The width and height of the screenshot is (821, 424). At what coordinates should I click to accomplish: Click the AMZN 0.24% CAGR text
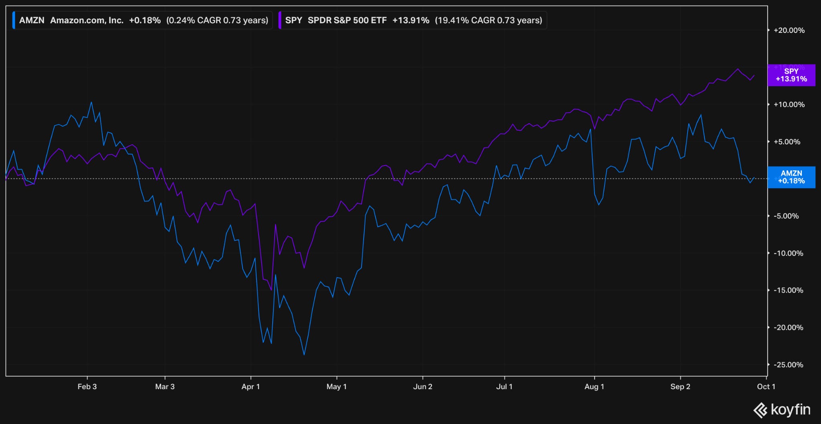217,20
